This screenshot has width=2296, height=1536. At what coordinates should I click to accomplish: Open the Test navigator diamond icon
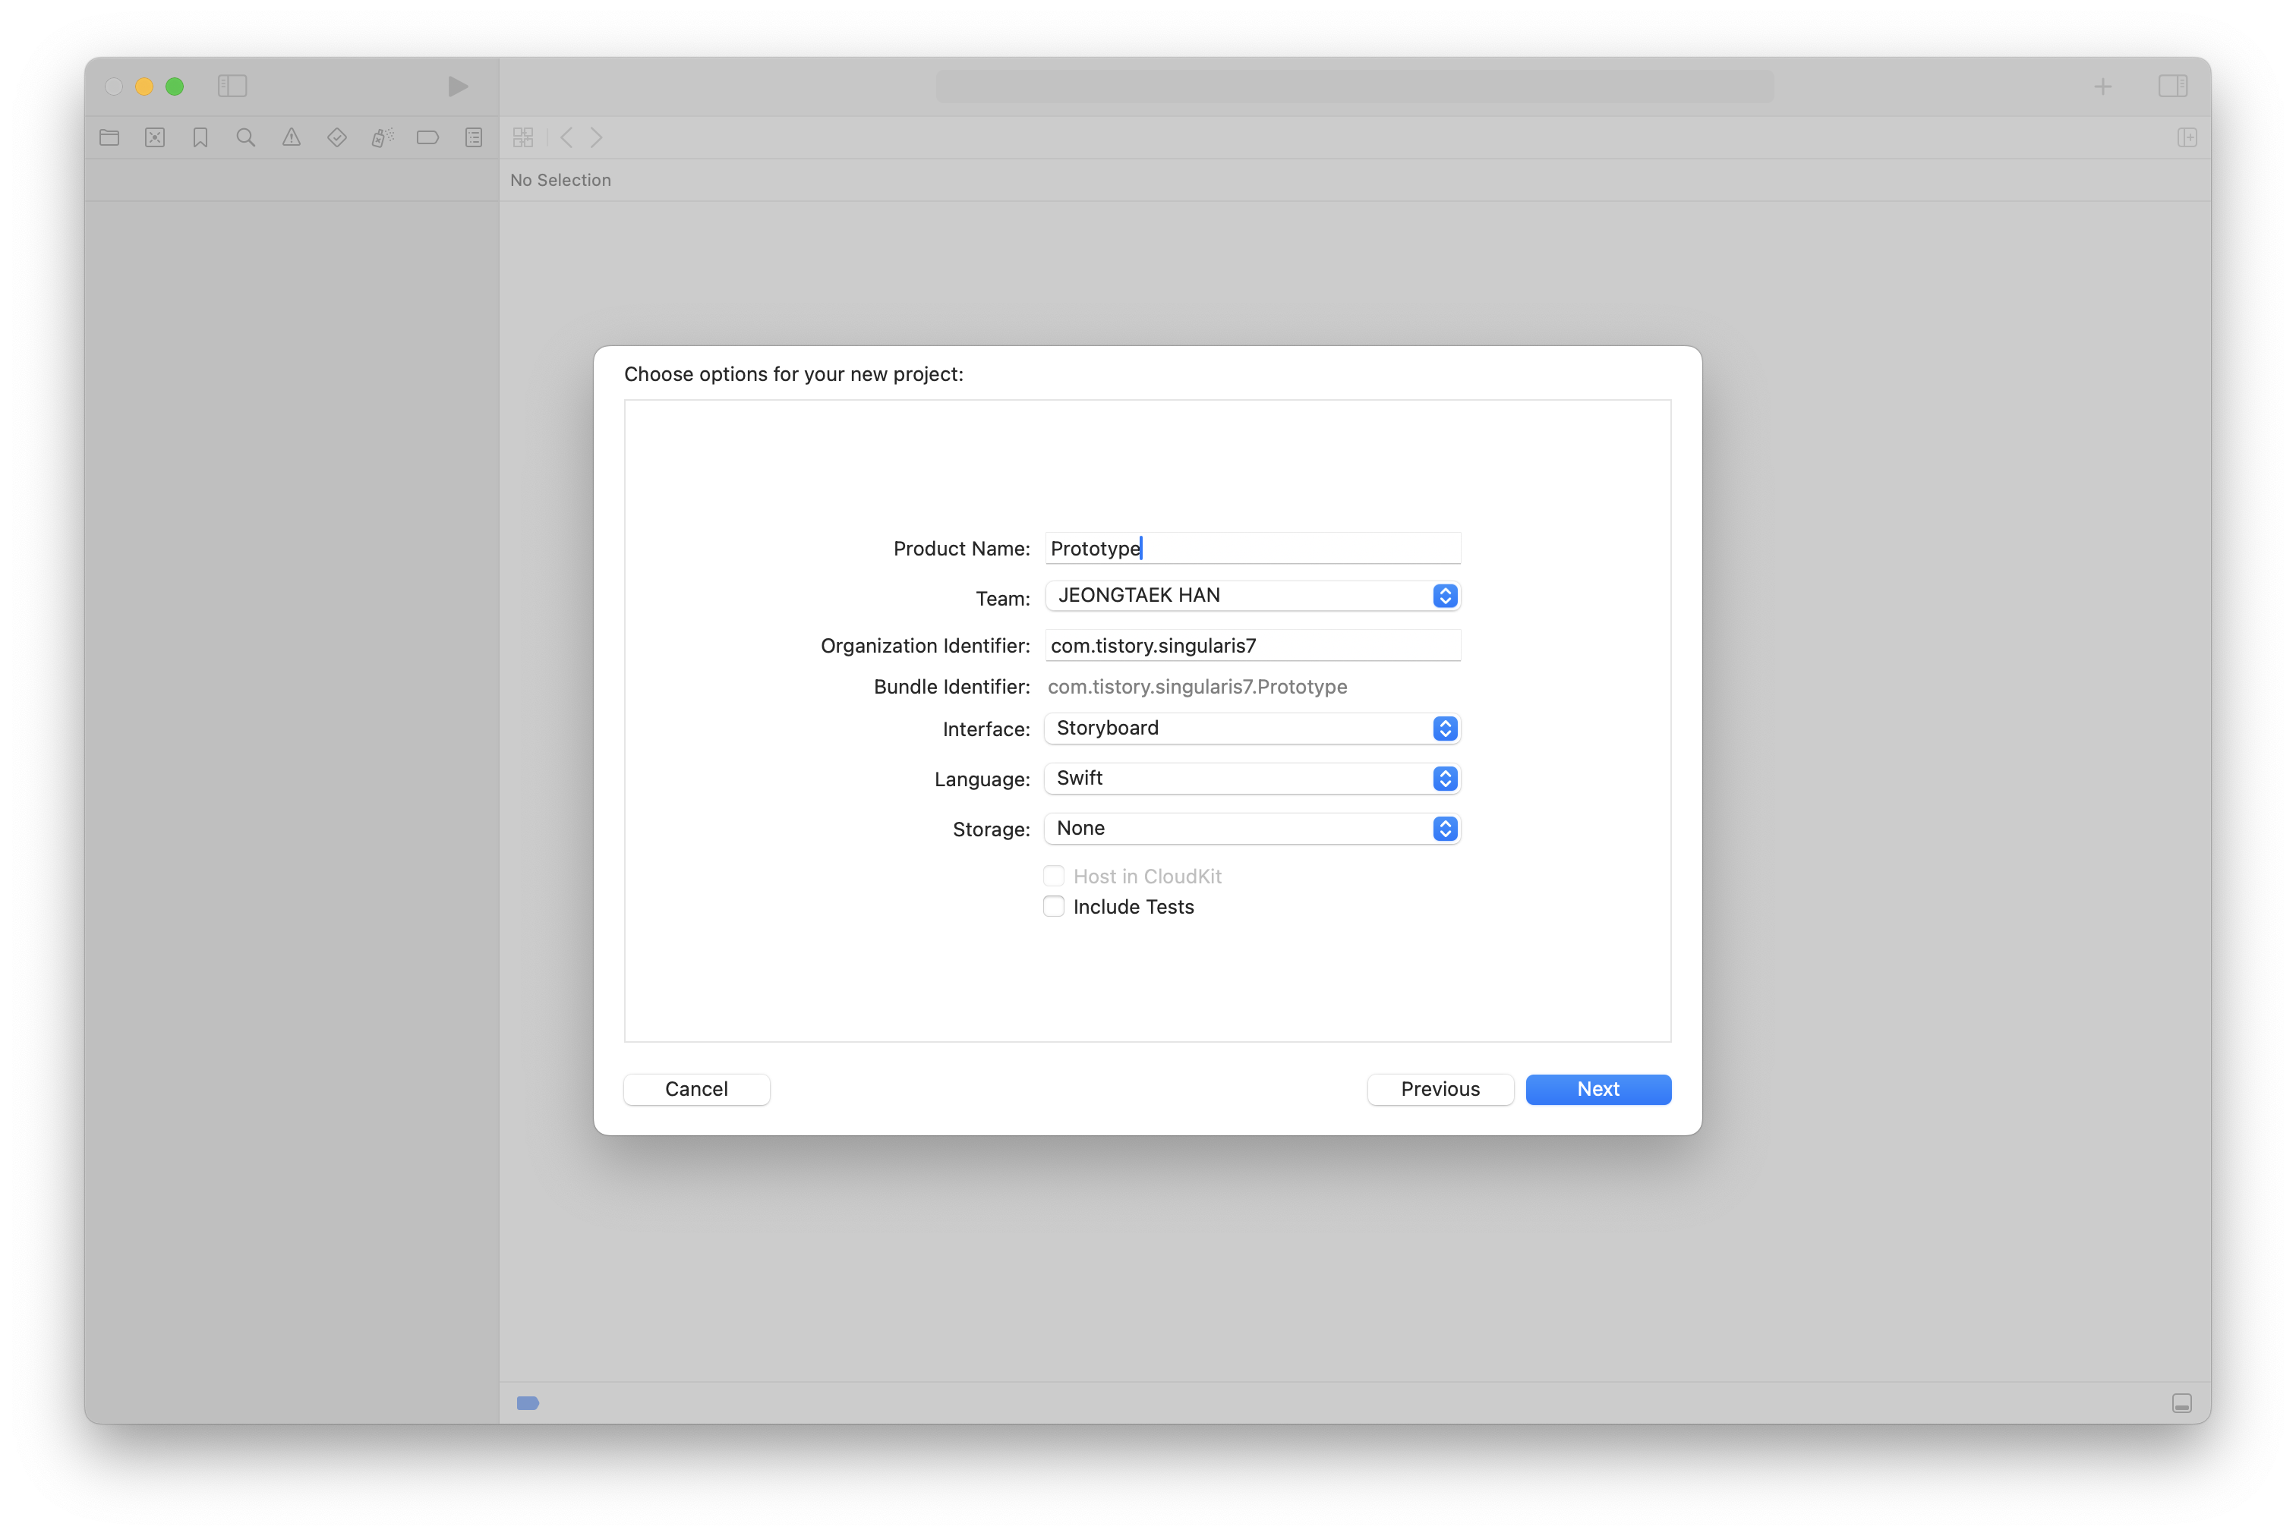tap(337, 138)
